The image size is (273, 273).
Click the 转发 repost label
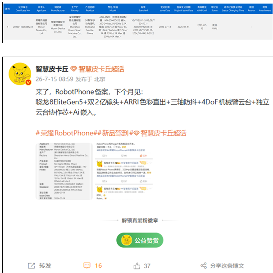(45, 266)
